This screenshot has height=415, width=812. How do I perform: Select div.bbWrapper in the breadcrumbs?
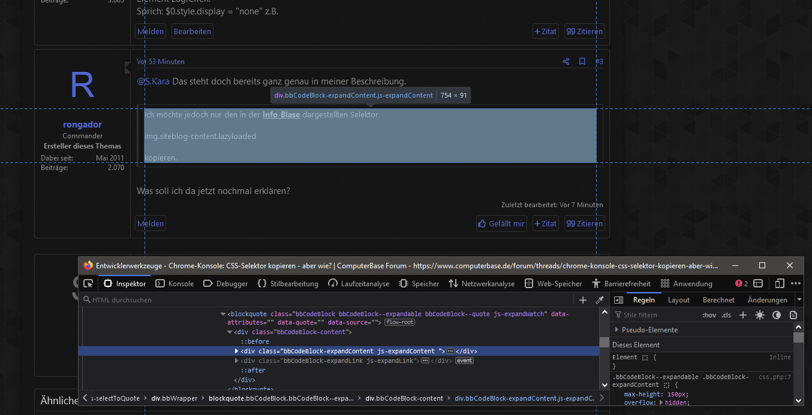click(x=174, y=398)
